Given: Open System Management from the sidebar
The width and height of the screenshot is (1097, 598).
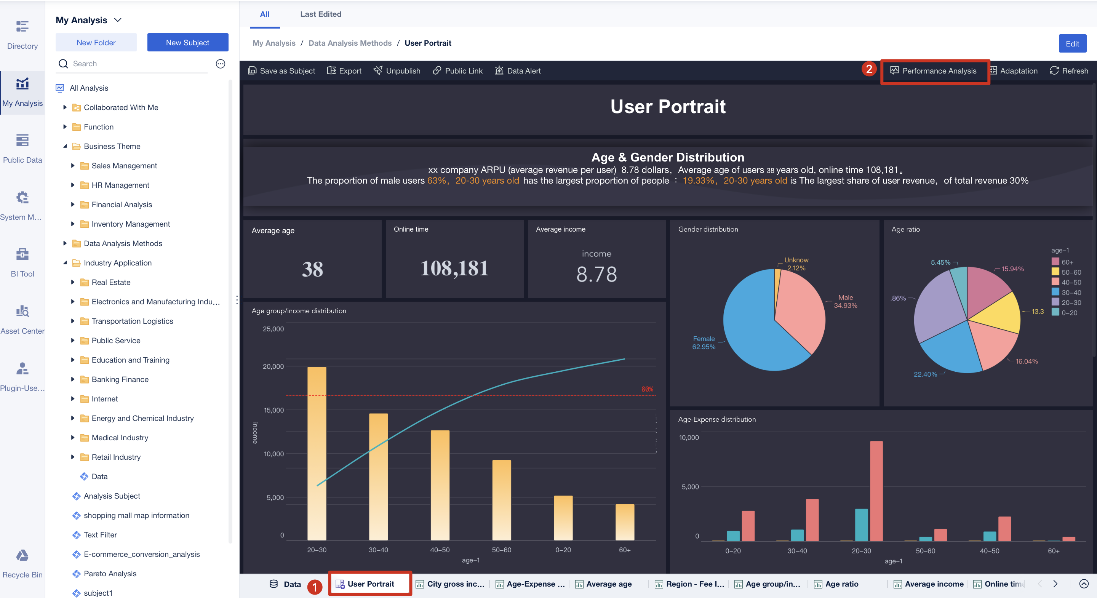Looking at the screenshot, I should pyautogui.click(x=22, y=205).
